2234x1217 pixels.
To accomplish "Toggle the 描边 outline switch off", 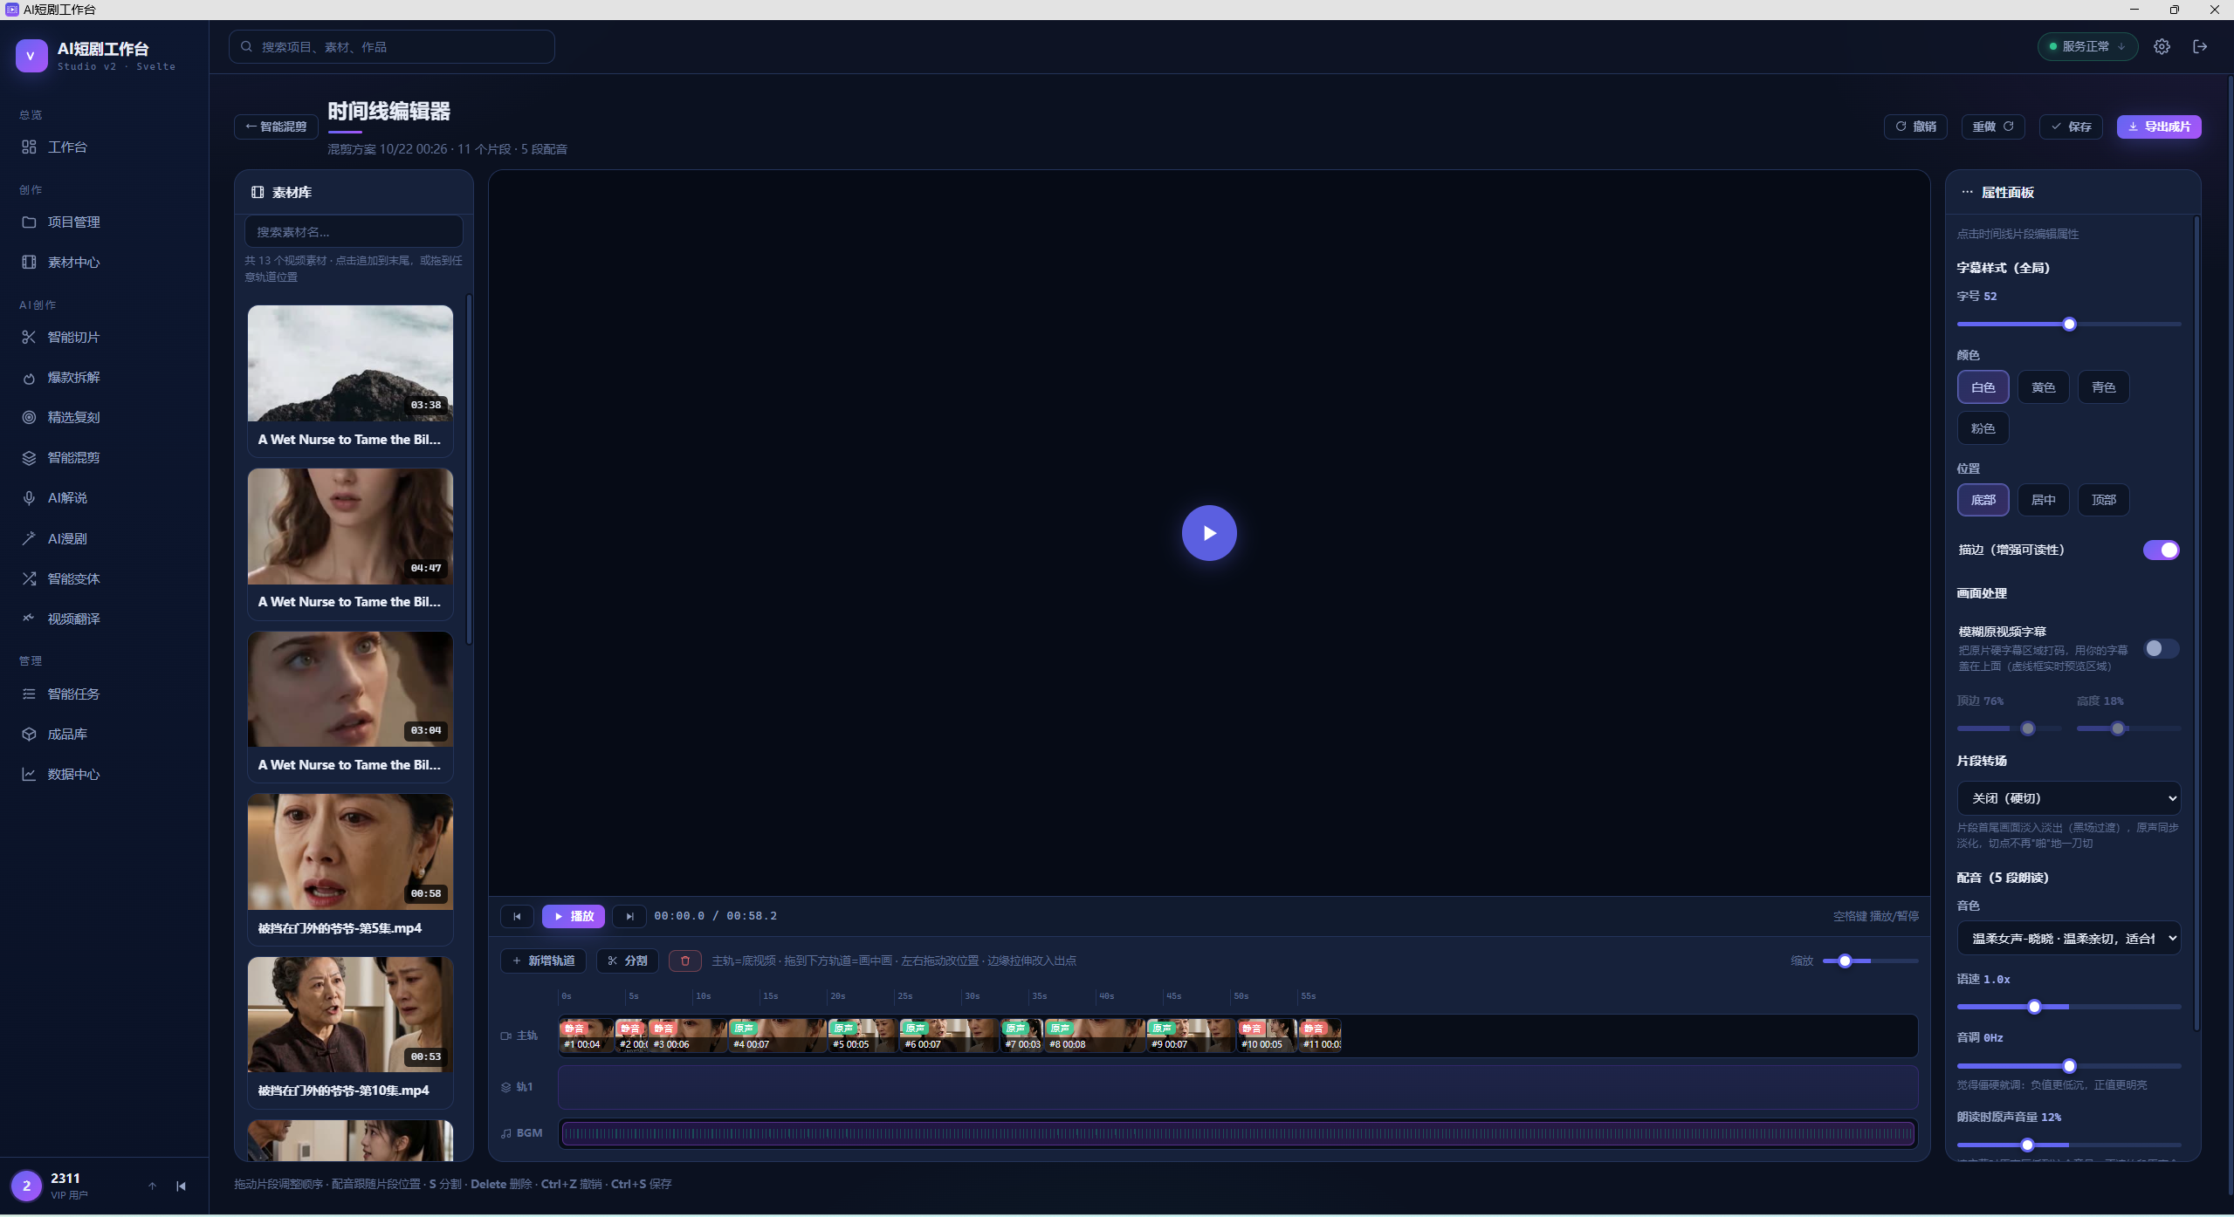I will [x=2162, y=550].
